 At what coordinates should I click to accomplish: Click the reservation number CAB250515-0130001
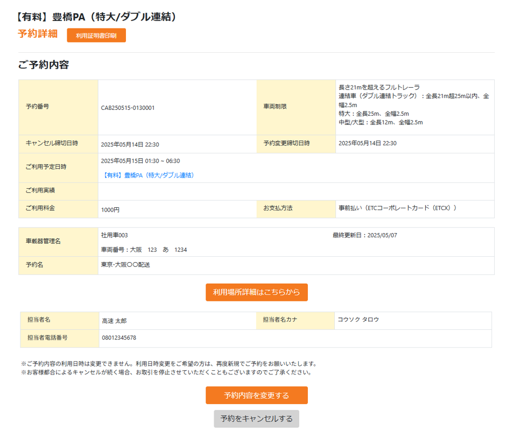[x=128, y=108]
